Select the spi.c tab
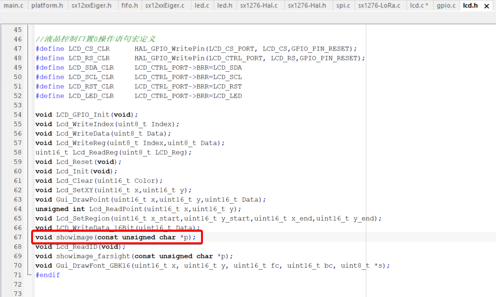496x297 pixels. coord(343,6)
